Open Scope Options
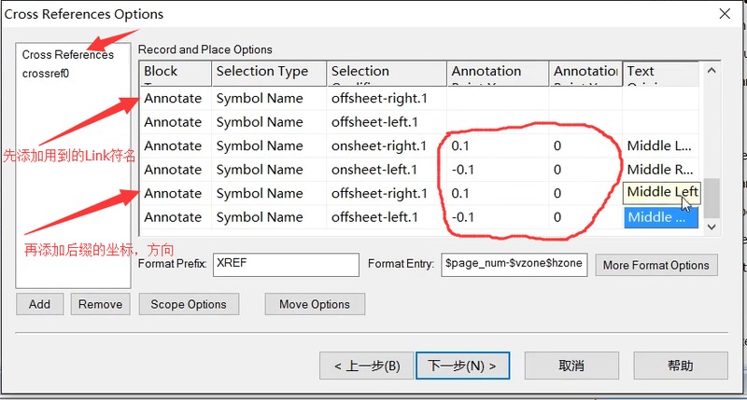 [x=189, y=304]
